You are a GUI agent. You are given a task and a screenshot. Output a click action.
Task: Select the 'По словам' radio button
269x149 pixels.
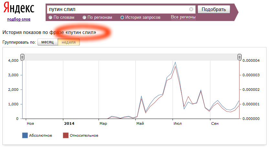pyautogui.click(x=50, y=17)
